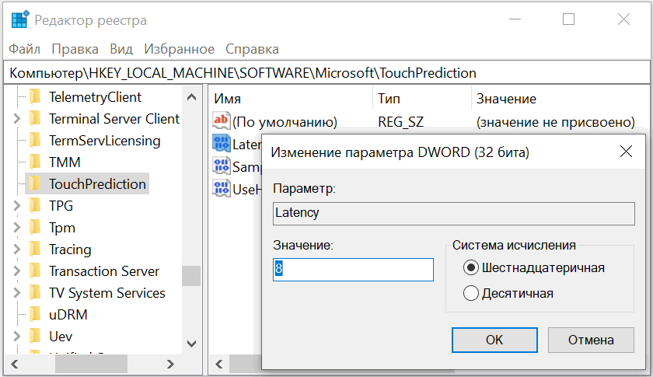This screenshot has width=653, height=377.
Task: Expand the Transaction Server tree node
Action: click(16, 271)
